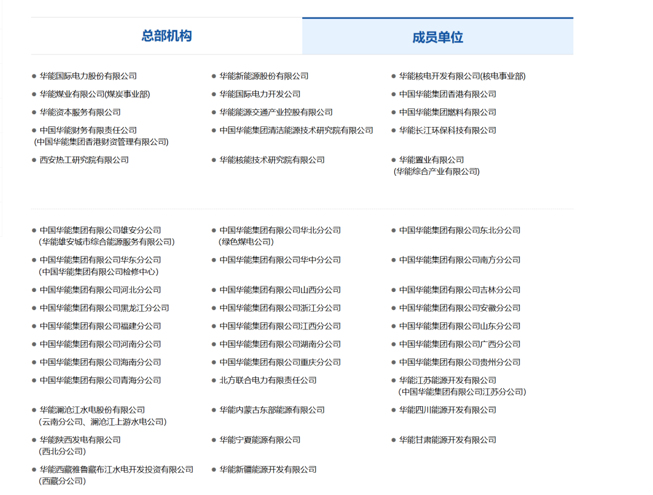Click 中国华能集团有限公司华东分公司
This screenshot has width=653, height=495.
pos(100,260)
